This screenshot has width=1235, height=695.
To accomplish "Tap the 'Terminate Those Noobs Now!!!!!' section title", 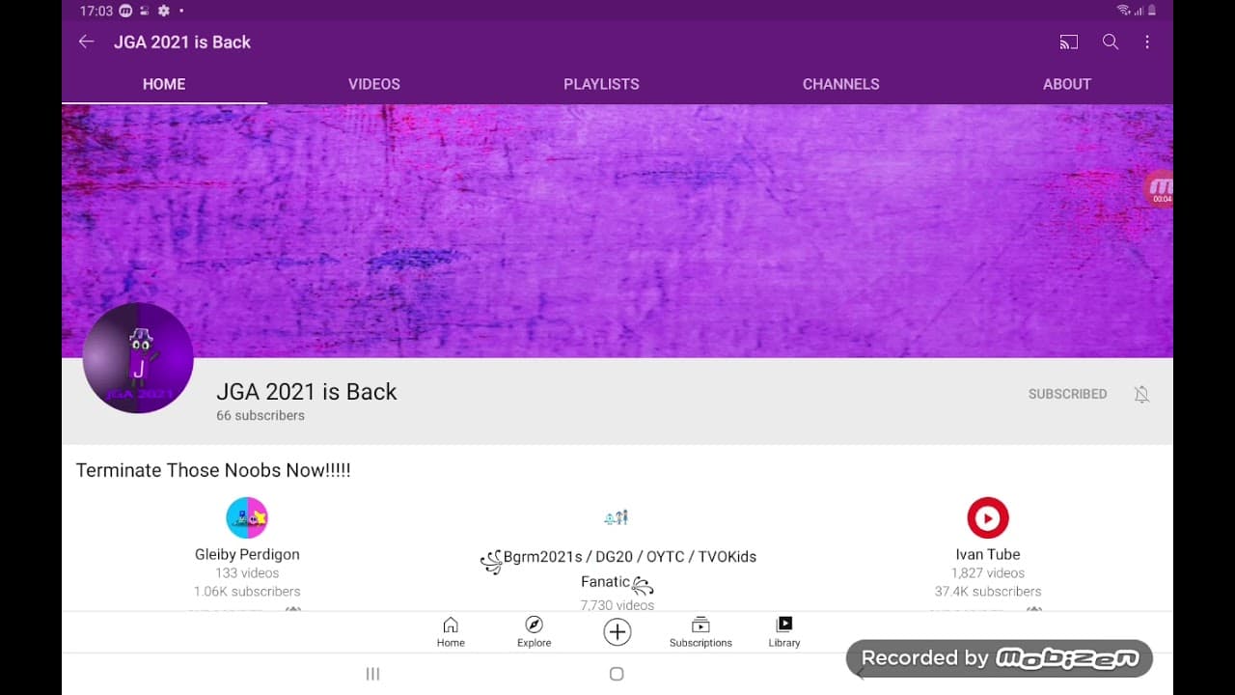I will click(213, 470).
